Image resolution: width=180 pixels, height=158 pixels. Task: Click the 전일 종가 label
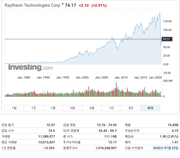(8, 125)
